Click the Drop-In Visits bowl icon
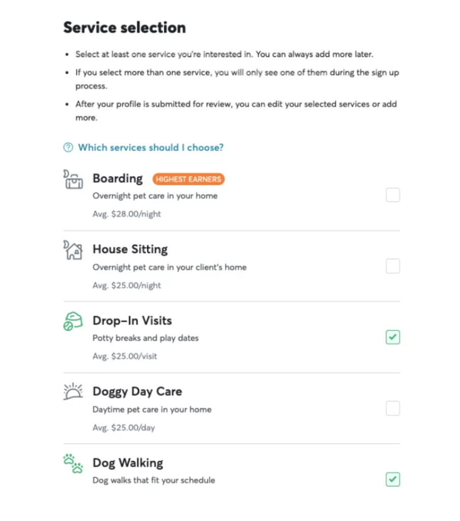 point(73,322)
